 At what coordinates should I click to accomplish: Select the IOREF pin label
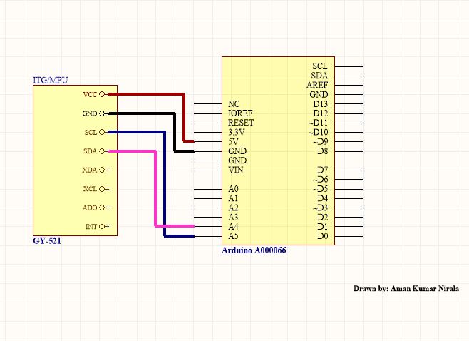point(240,113)
